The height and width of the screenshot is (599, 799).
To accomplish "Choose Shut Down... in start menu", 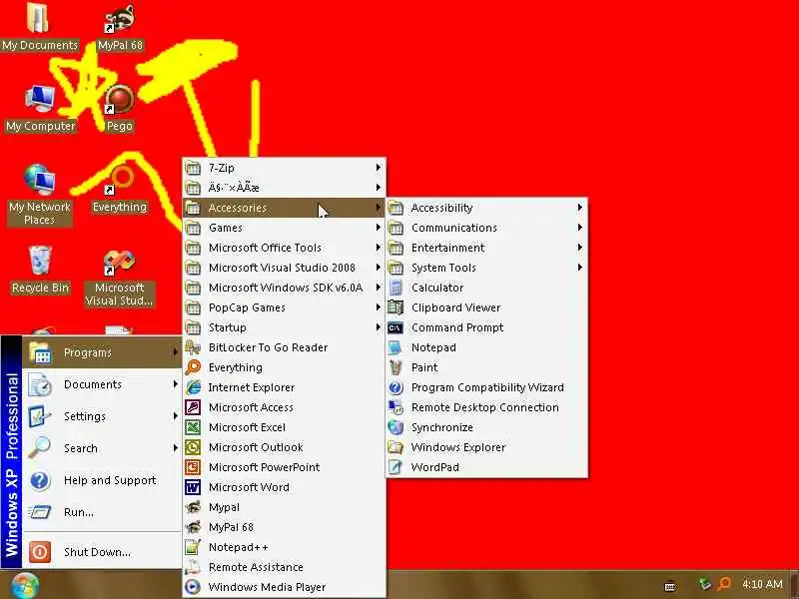I will tap(103, 552).
